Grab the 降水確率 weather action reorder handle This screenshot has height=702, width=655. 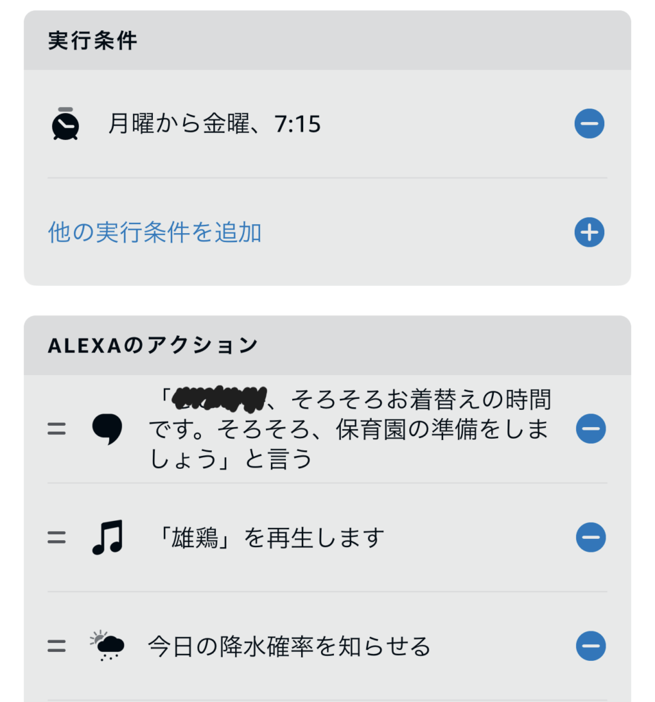[57, 646]
